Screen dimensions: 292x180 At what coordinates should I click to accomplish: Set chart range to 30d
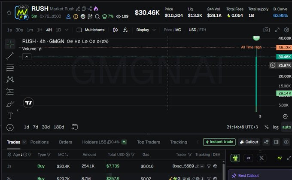point(46,127)
